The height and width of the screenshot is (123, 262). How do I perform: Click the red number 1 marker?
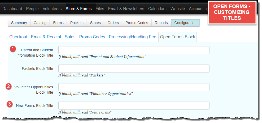(x=13, y=49)
